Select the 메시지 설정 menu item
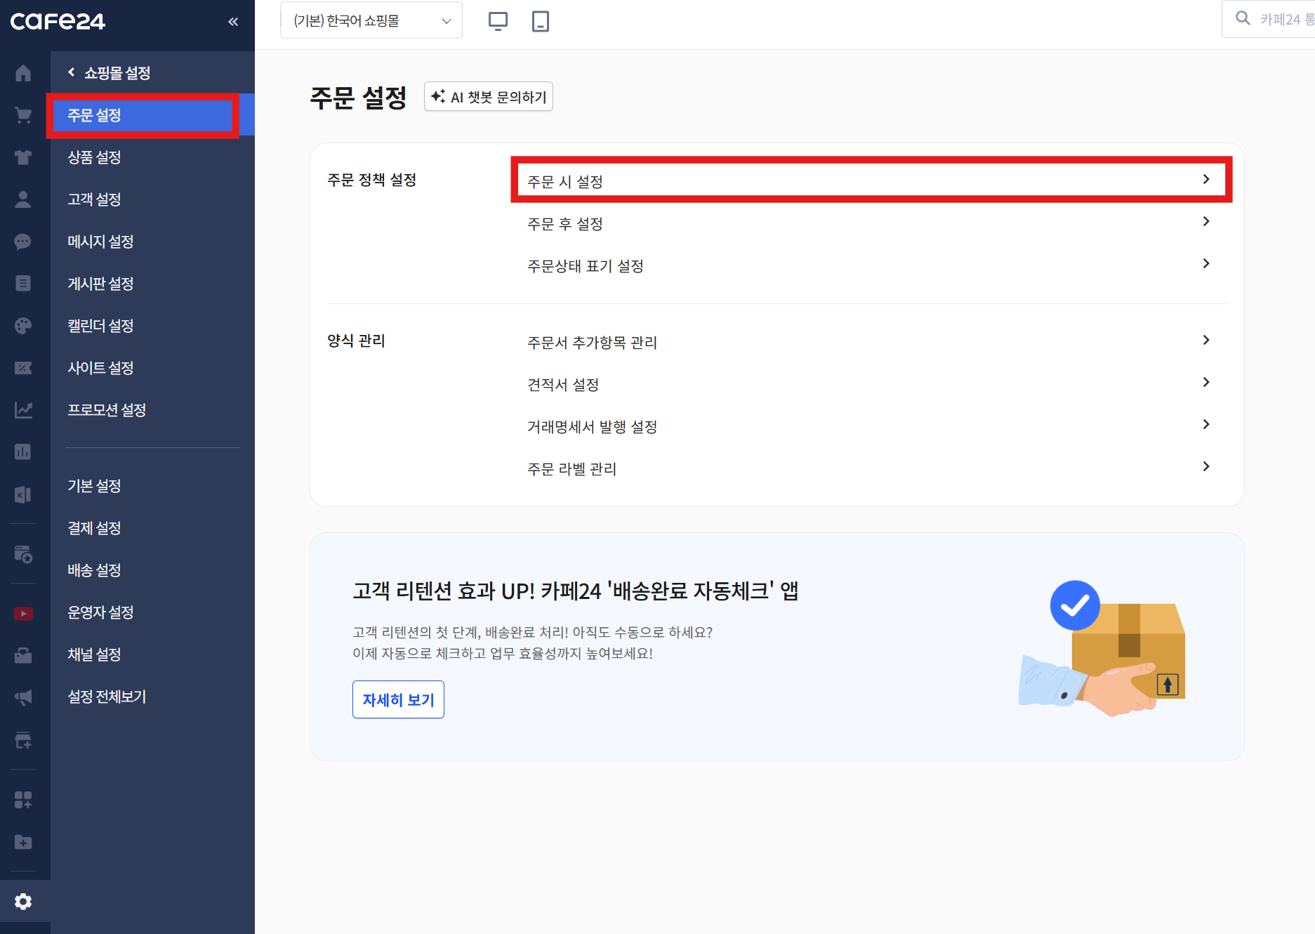 point(100,242)
